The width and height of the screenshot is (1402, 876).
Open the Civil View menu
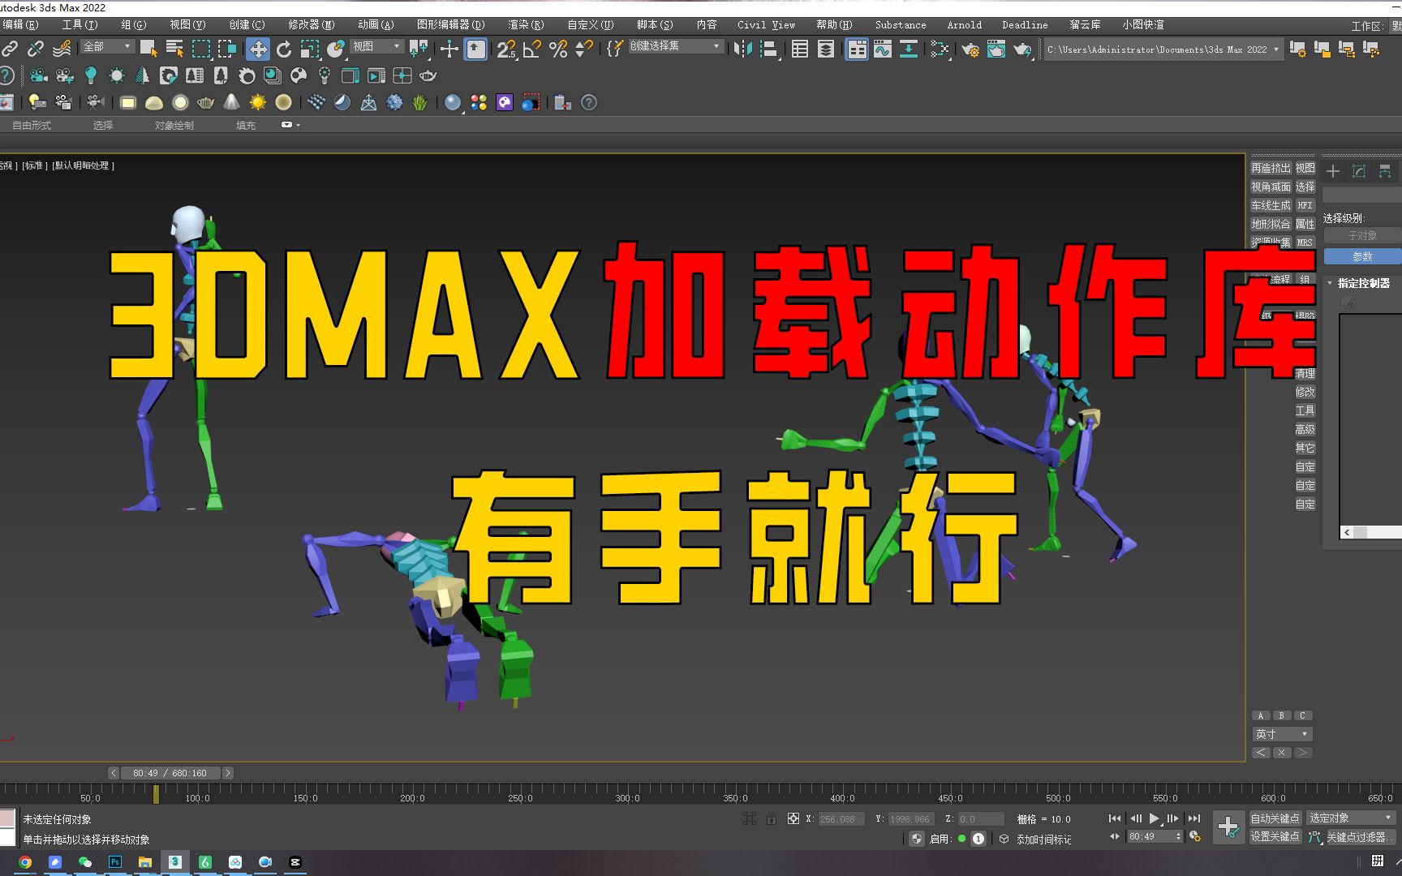tap(764, 25)
